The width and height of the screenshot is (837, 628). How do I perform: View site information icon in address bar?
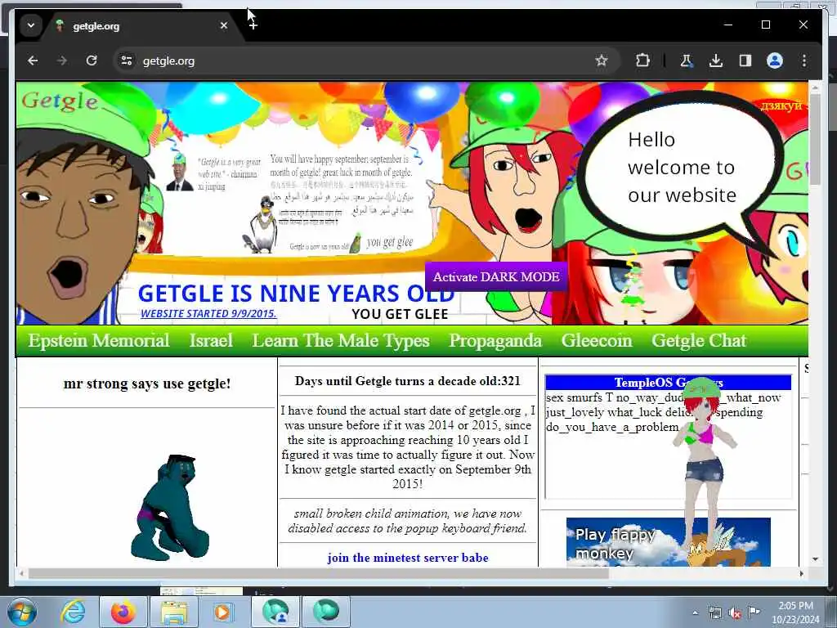[x=127, y=61]
